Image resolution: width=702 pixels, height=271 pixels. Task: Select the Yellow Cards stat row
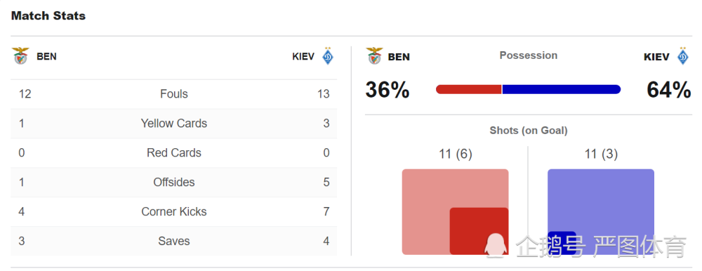(x=173, y=124)
